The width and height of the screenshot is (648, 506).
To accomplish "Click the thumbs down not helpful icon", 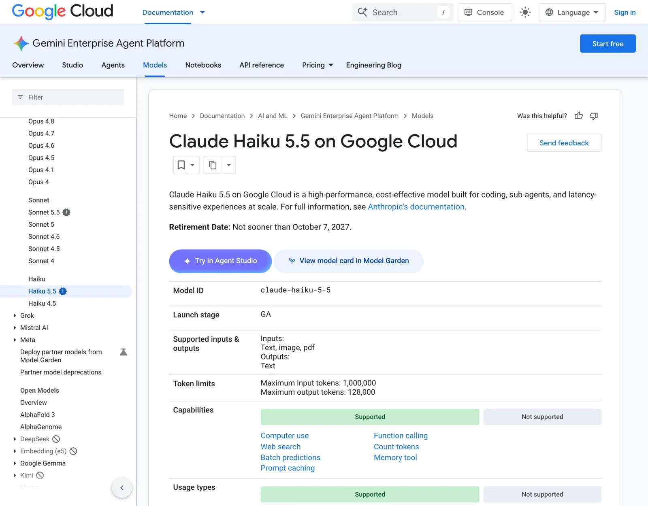I will [594, 116].
